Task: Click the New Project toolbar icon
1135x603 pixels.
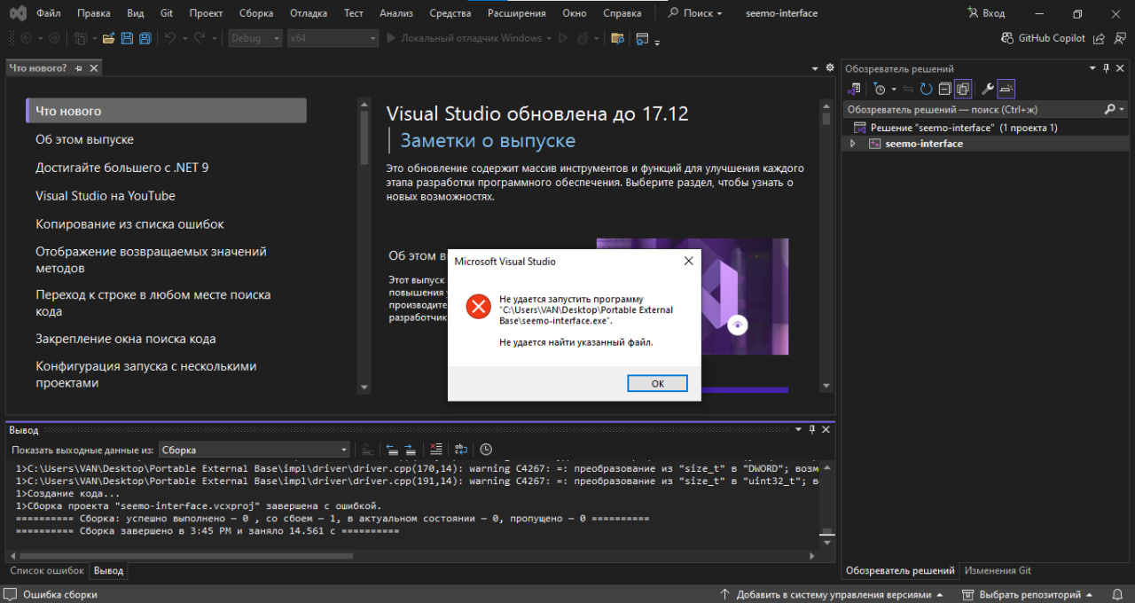Action: pyautogui.click(x=80, y=38)
